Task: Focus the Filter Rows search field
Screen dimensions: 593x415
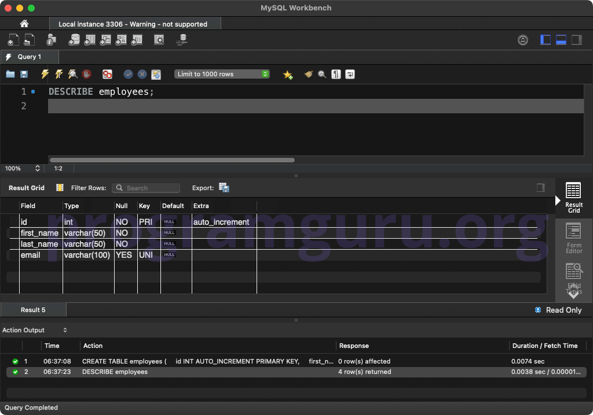Action: tap(146, 188)
